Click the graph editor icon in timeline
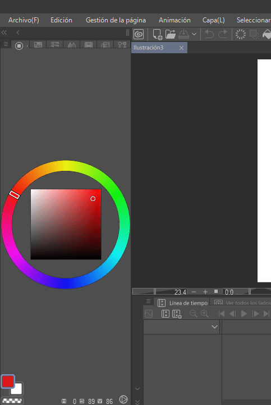Screen dimensions: 271x405 click(149, 314)
